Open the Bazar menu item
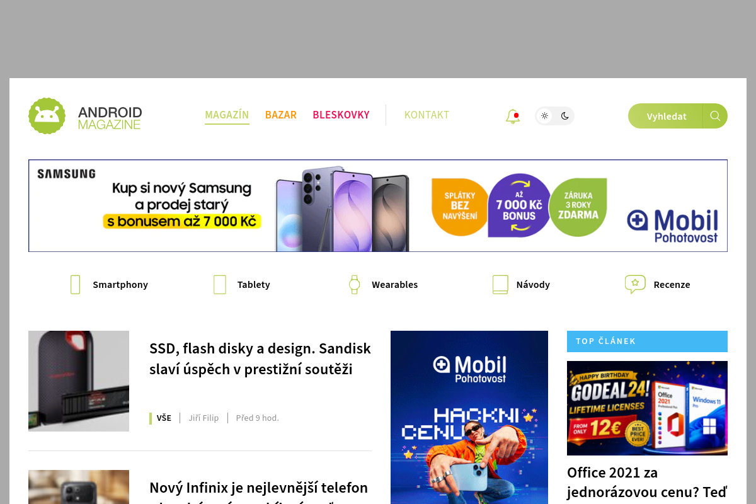This screenshot has width=756, height=504. (x=281, y=115)
